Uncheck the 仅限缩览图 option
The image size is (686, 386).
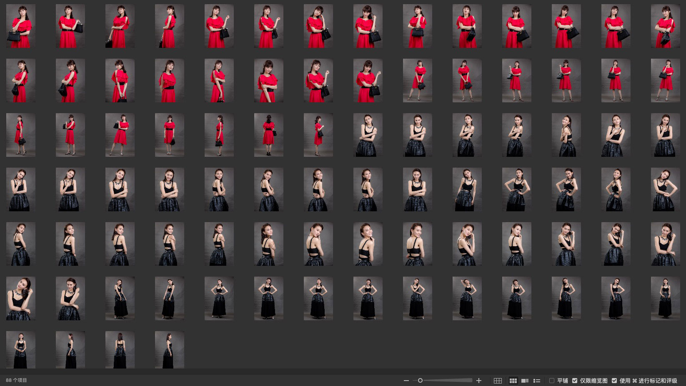575,381
